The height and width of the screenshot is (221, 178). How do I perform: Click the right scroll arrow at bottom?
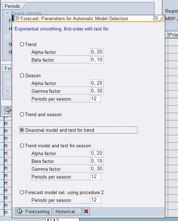point(54,220)
